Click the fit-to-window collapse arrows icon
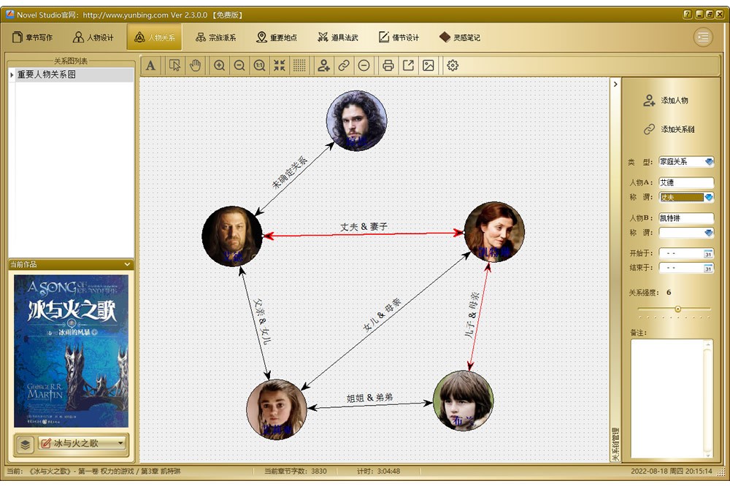 280,66
